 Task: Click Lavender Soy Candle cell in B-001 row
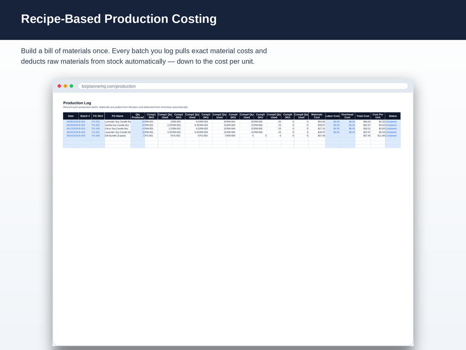tap(118, 122)
